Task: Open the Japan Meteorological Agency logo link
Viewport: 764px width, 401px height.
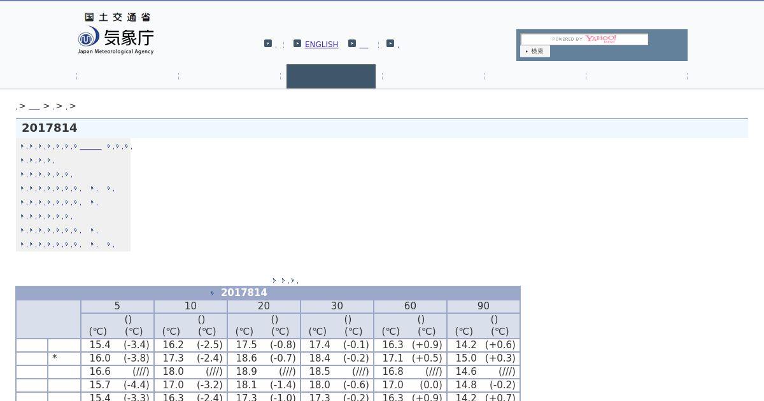Action: pos(116,34)
